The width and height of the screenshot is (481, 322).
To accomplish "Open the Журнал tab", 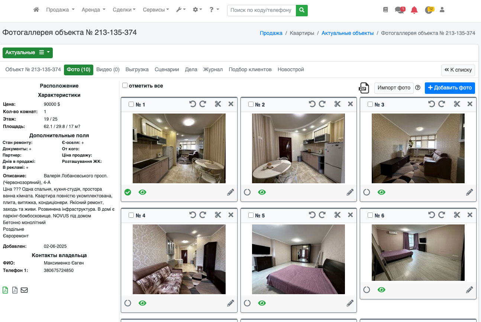I will (213, 69).
